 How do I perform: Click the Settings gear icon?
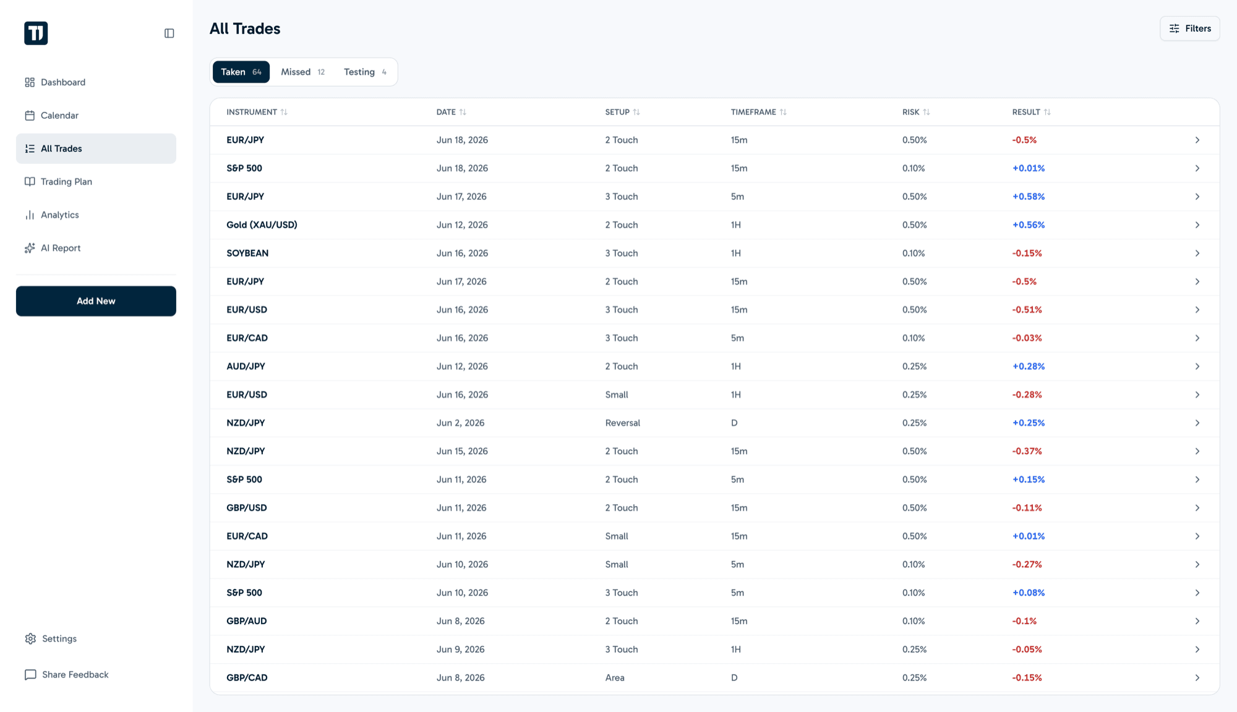pyautogui.click(x=30, y=638)
